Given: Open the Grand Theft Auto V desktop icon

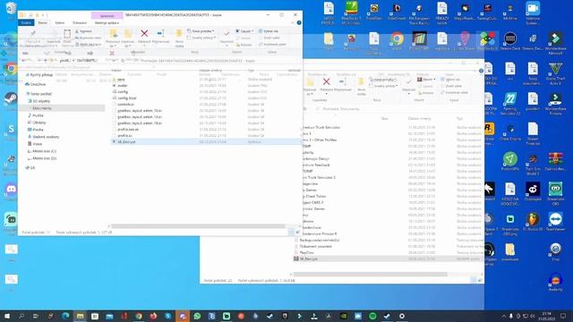Looking at the screenshot, I should click(x=555, y=69).
